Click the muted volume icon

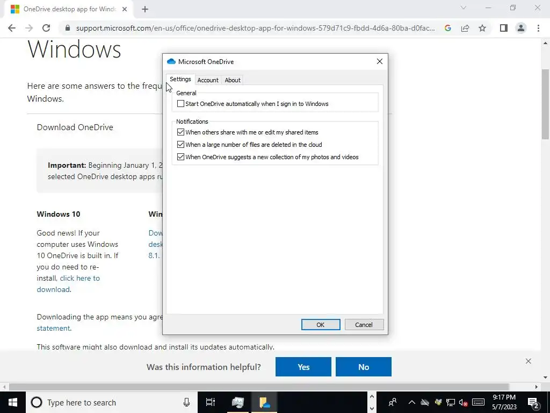coord(463,402)
